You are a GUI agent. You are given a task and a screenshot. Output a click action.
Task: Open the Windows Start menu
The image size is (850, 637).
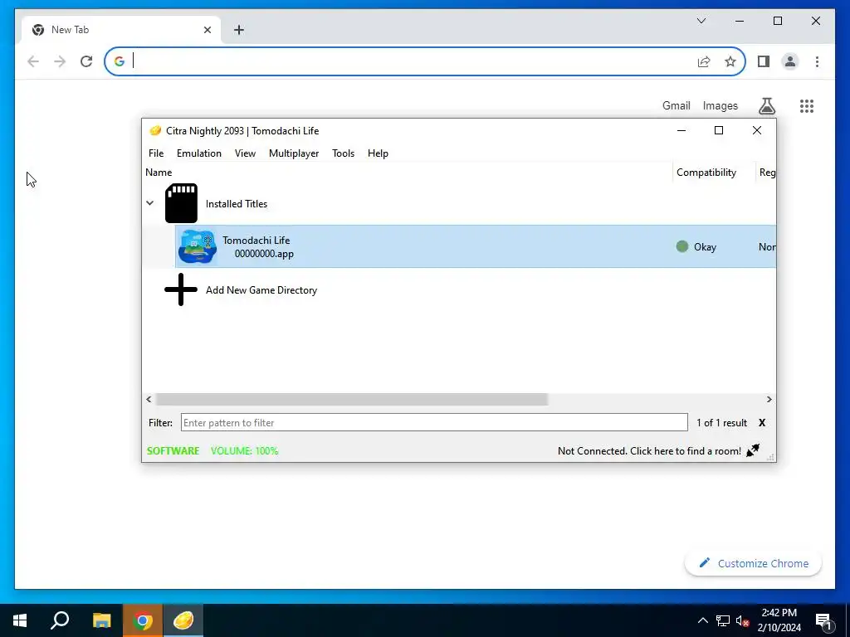click(20, 620)
